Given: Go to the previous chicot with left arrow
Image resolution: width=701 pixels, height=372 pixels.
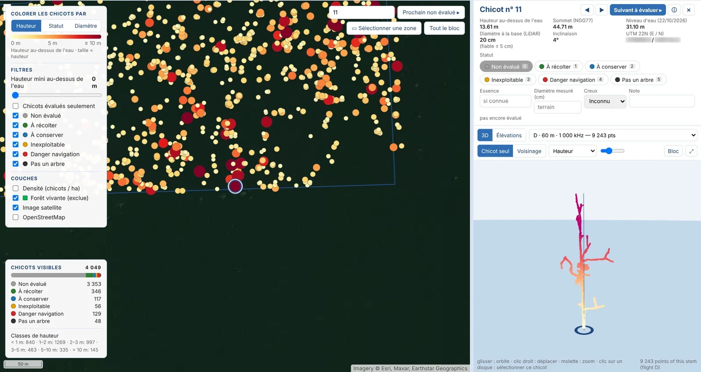Looking at the screenshot, I should 587,10.
